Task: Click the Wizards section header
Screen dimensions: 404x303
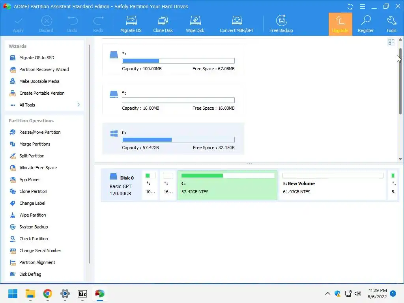Action: 17,46
